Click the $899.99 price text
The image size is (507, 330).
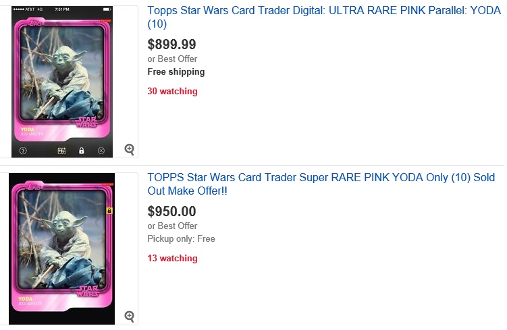171,44
